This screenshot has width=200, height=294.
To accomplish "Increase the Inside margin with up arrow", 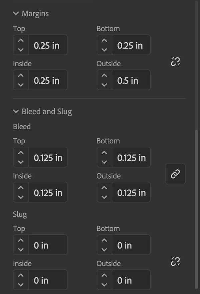I will coord(21,75).
